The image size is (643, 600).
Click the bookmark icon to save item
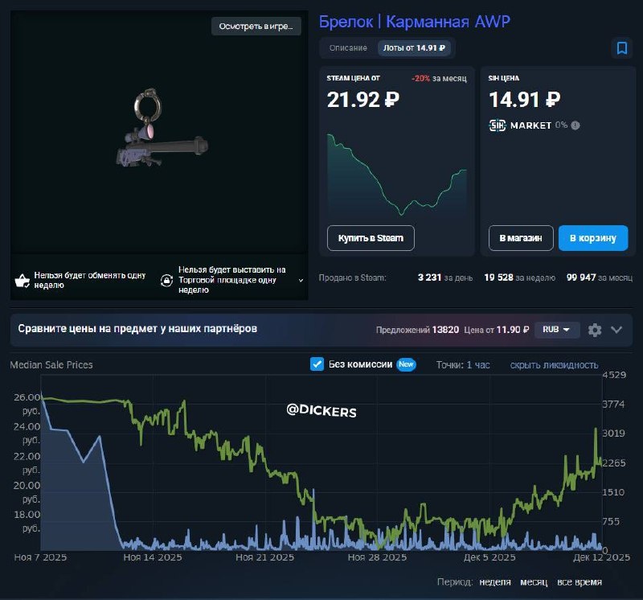621,48
